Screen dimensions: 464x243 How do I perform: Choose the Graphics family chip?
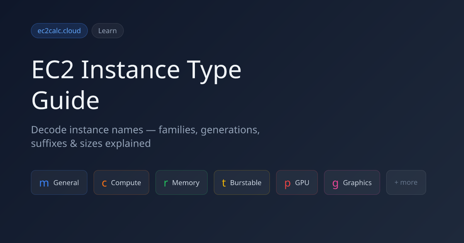pyautogui.click(x=352, y=182)
